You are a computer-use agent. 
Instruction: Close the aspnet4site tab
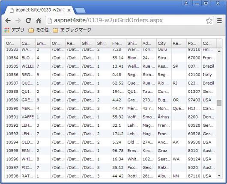(69, 10)
